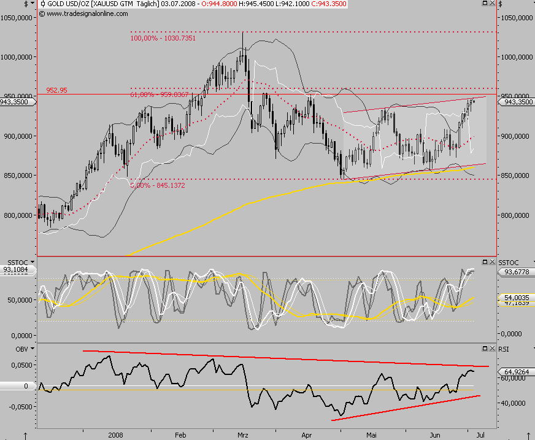This screenshot has width=535, height=440.
Task: Click the left 1050,0000 price axis label
Action: [16, 18]
